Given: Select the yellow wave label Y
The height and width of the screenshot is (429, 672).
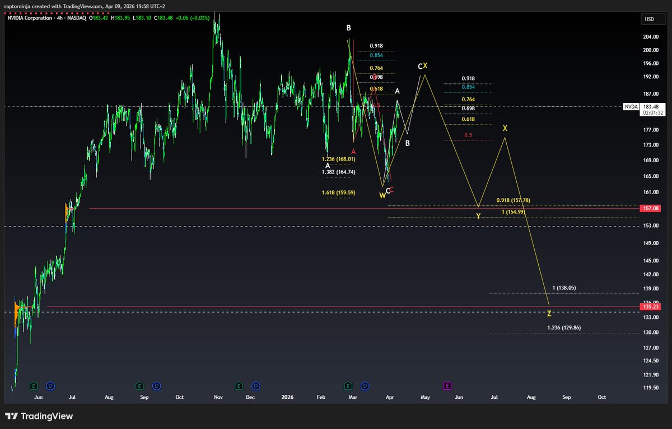Looking at the screenshot, I should pyautogui.click(x=478, y=216).
